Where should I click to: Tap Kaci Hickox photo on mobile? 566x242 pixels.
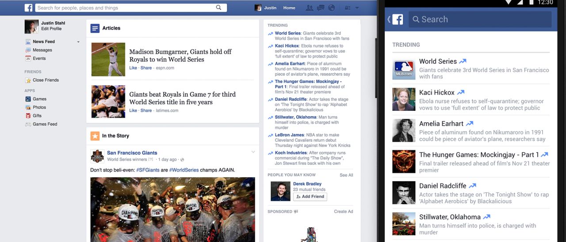pyautogui.click(x=404, y=99)
